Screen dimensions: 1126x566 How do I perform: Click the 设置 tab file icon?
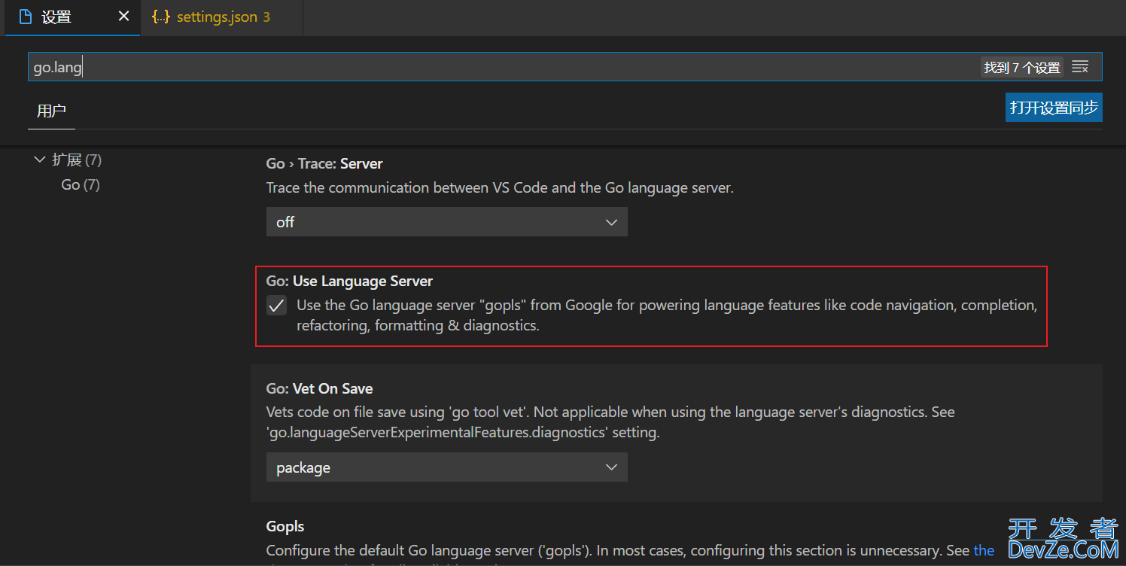[25, 17]
